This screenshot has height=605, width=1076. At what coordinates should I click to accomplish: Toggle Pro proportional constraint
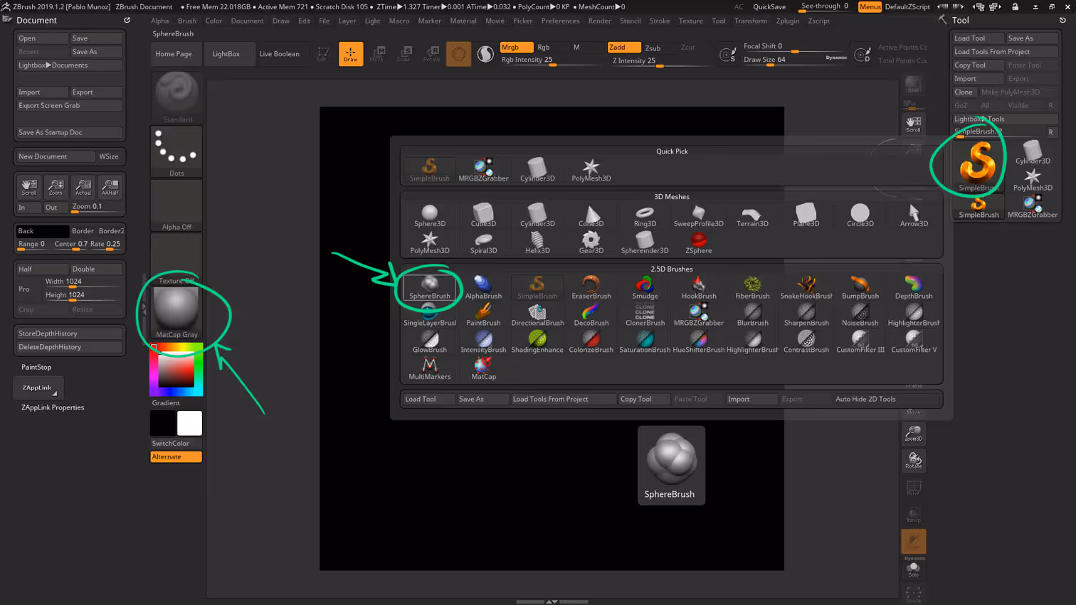coord(24,289)
